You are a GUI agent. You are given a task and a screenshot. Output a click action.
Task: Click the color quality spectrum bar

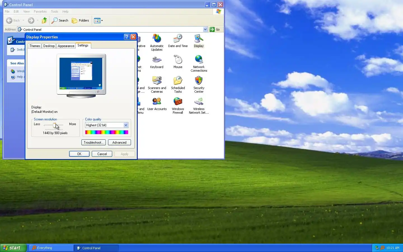tap(107, 132)
